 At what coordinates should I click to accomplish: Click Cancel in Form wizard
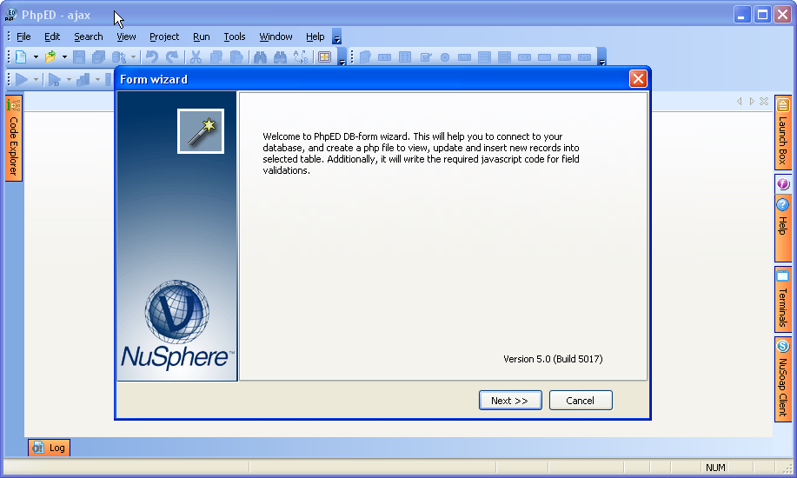[x=581, y=400]
